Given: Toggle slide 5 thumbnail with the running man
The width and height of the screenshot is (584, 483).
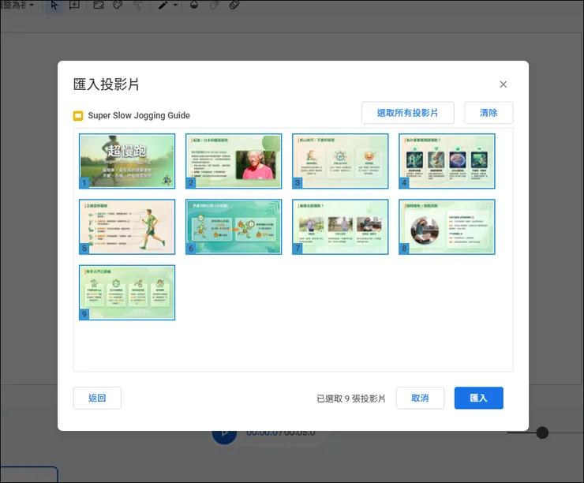Looking at the screenshot, I should 127,227.
